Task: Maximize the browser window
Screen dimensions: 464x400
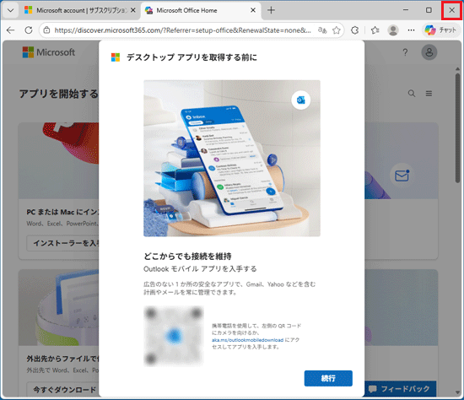Action: click(x=429, y=10)
